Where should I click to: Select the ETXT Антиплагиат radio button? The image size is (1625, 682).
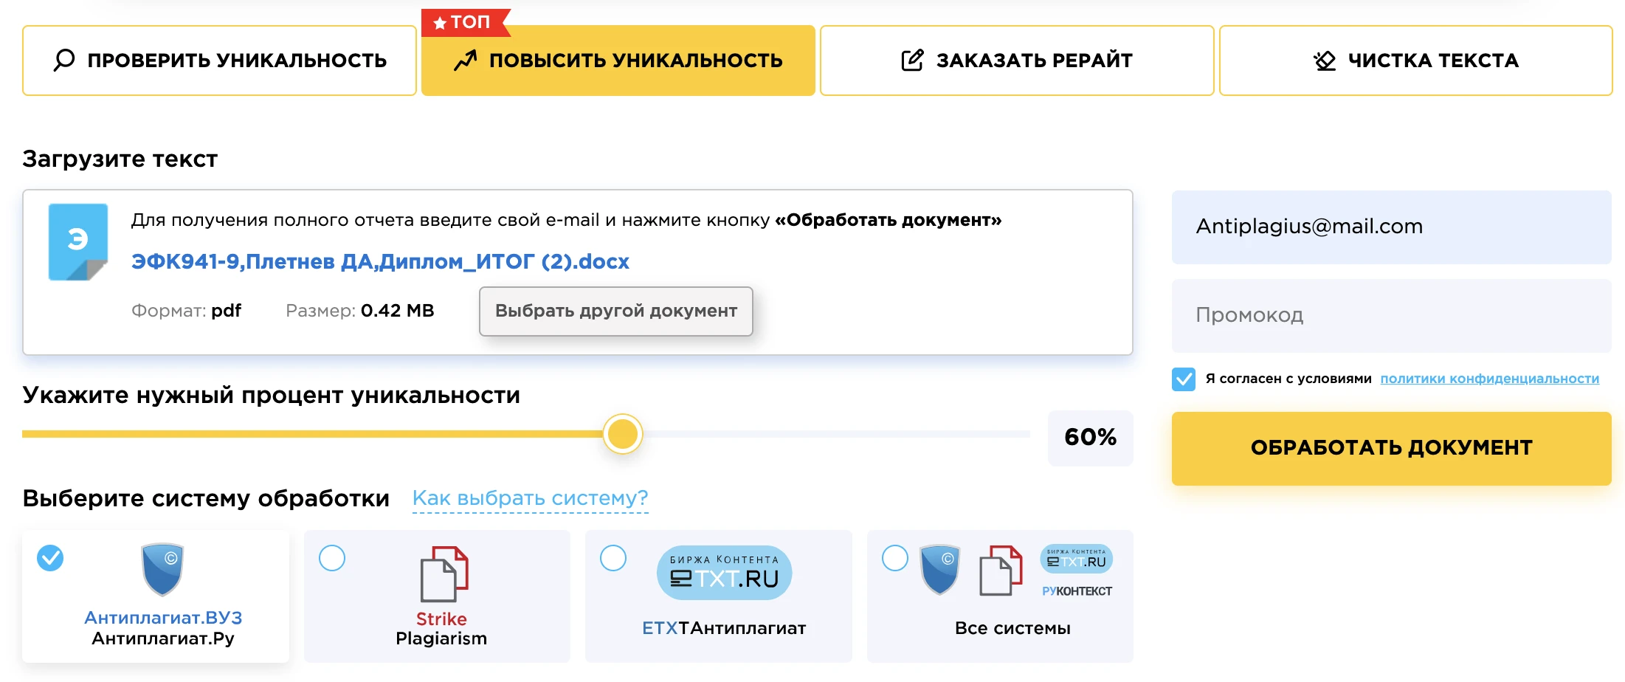614,559
